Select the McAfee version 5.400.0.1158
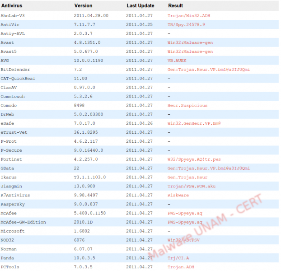The image size is (281, 271). [x=90, y=213]
